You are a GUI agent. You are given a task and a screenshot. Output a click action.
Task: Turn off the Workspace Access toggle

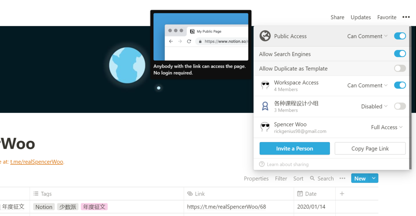click(x=400, y=85)
